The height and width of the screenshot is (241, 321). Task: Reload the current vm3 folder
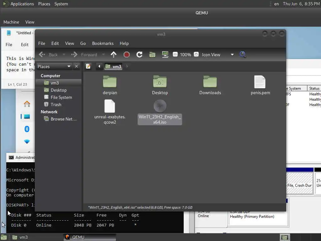coord(139,55)
